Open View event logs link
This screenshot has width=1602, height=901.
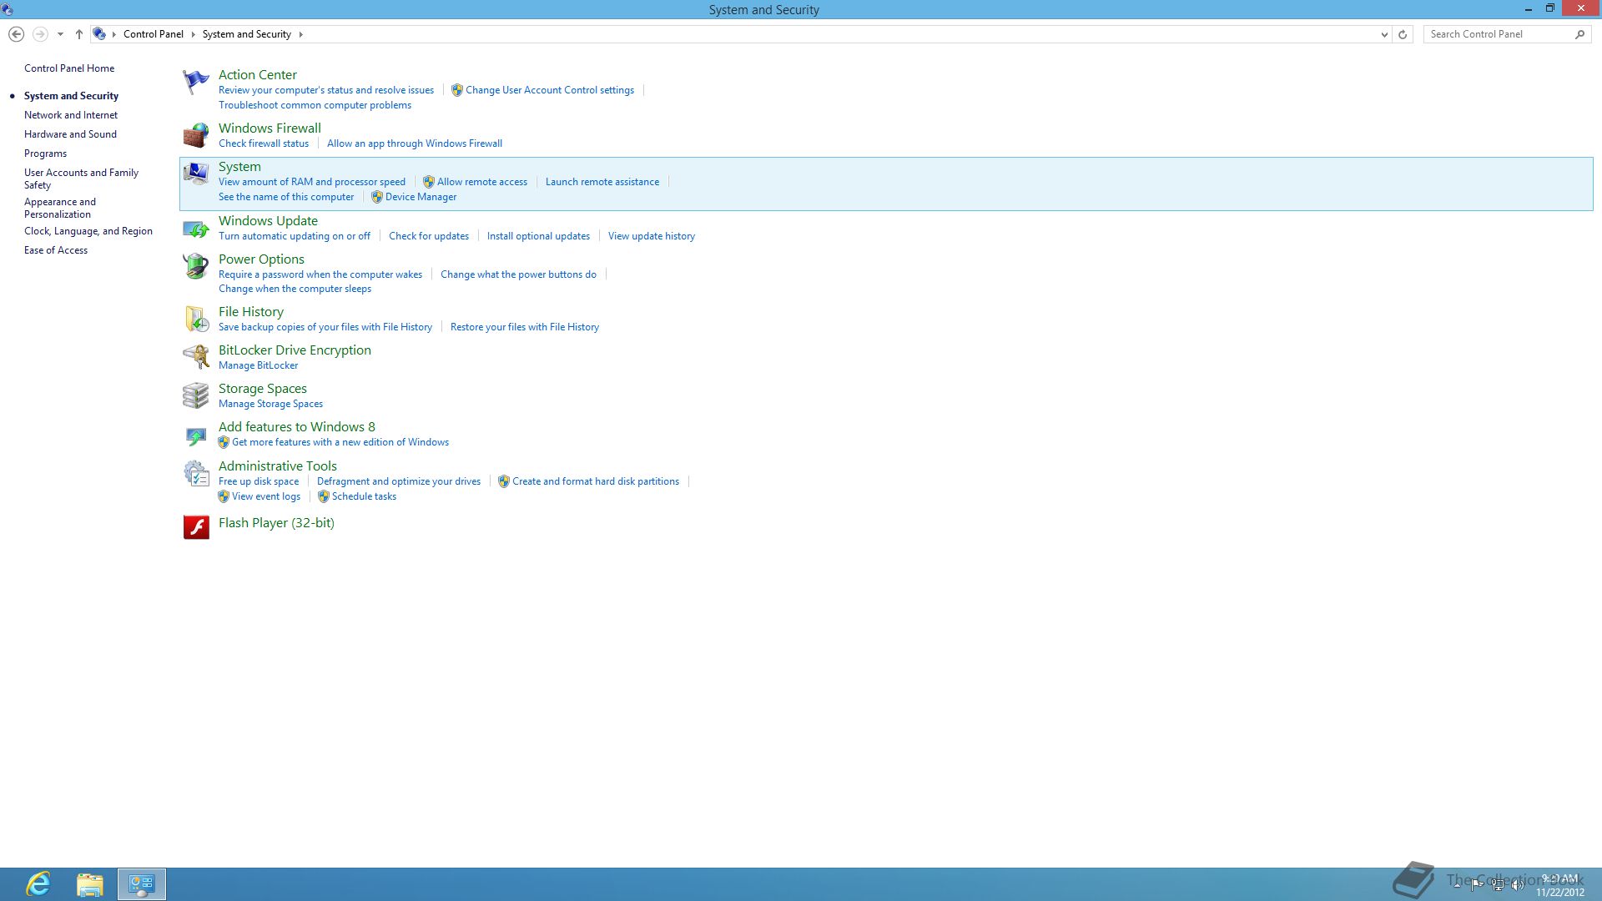tap(266, 496)
